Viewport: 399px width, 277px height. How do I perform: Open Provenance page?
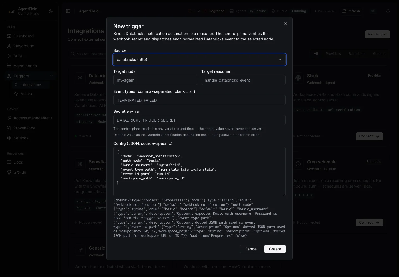point(24,128)
